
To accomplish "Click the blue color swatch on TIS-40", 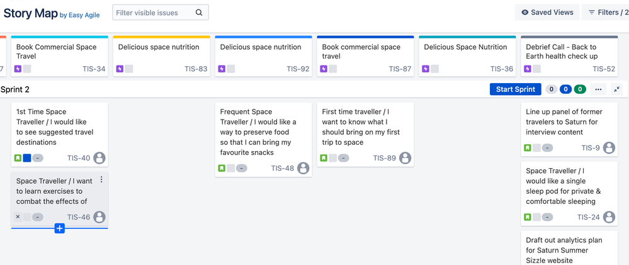I will point(27,158).
